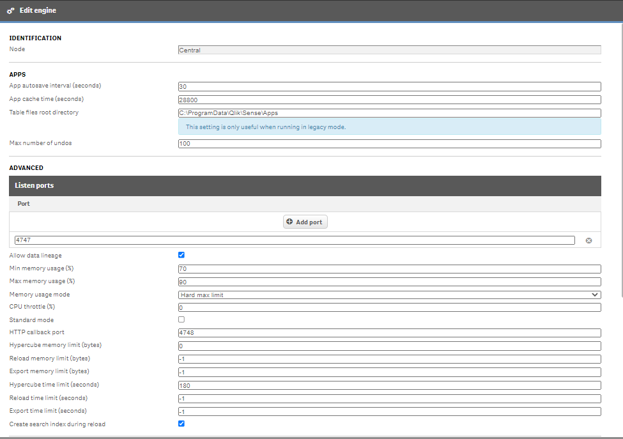Screen dimensions: 623x439
Task: Click the Node field showing Central
Action: pos(389,50)
